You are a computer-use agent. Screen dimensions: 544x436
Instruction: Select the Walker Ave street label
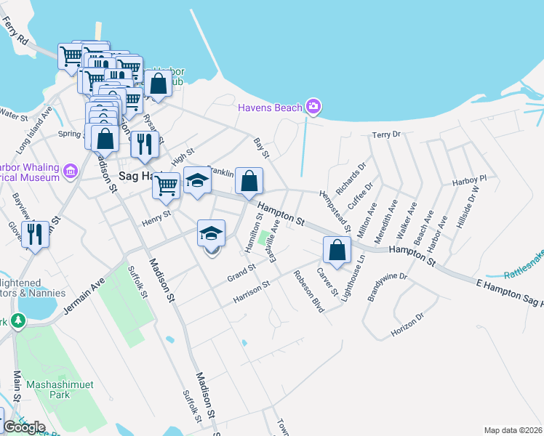pos(407,221)
